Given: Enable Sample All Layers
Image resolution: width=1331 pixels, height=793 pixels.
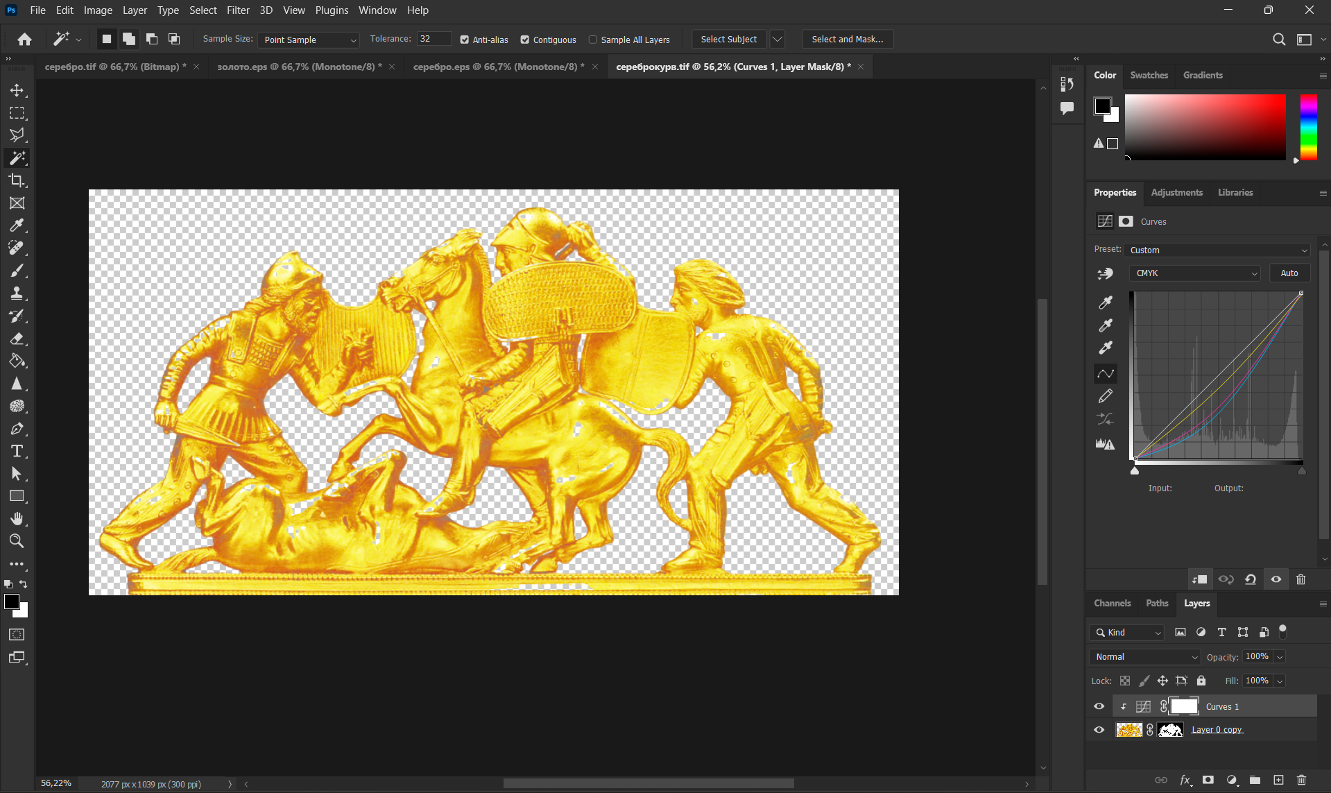Looking at the screenshot, I should pyautogui.click(x=593, y=40).
